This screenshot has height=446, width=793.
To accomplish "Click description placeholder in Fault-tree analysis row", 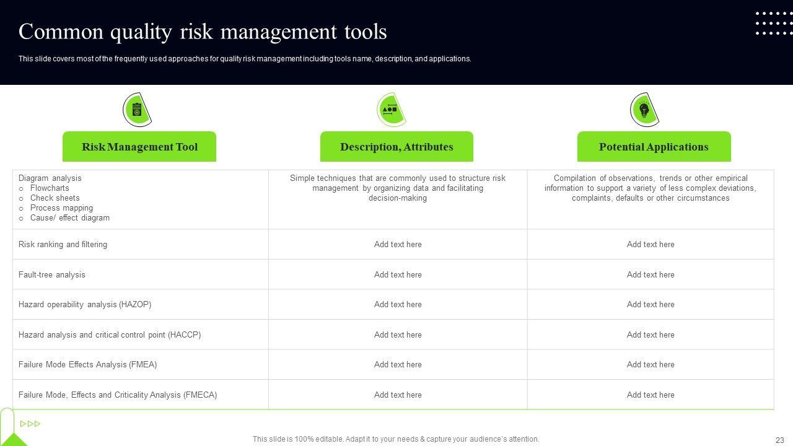I will (398, 274).
